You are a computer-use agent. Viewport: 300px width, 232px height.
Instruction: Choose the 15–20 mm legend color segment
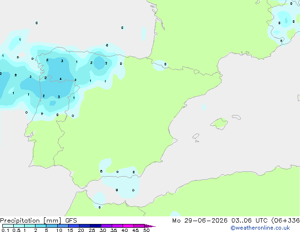click(74, 226)
